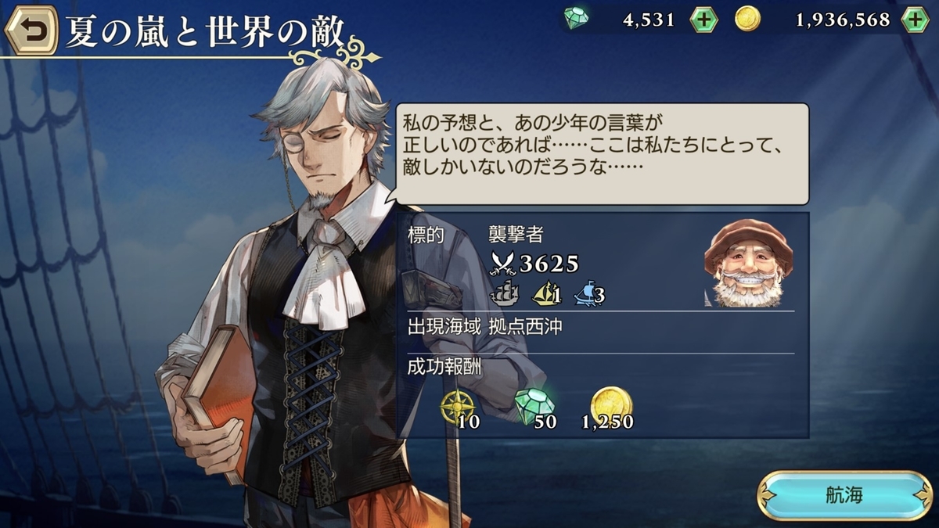Go back using the return arrow button

point(31,31)
